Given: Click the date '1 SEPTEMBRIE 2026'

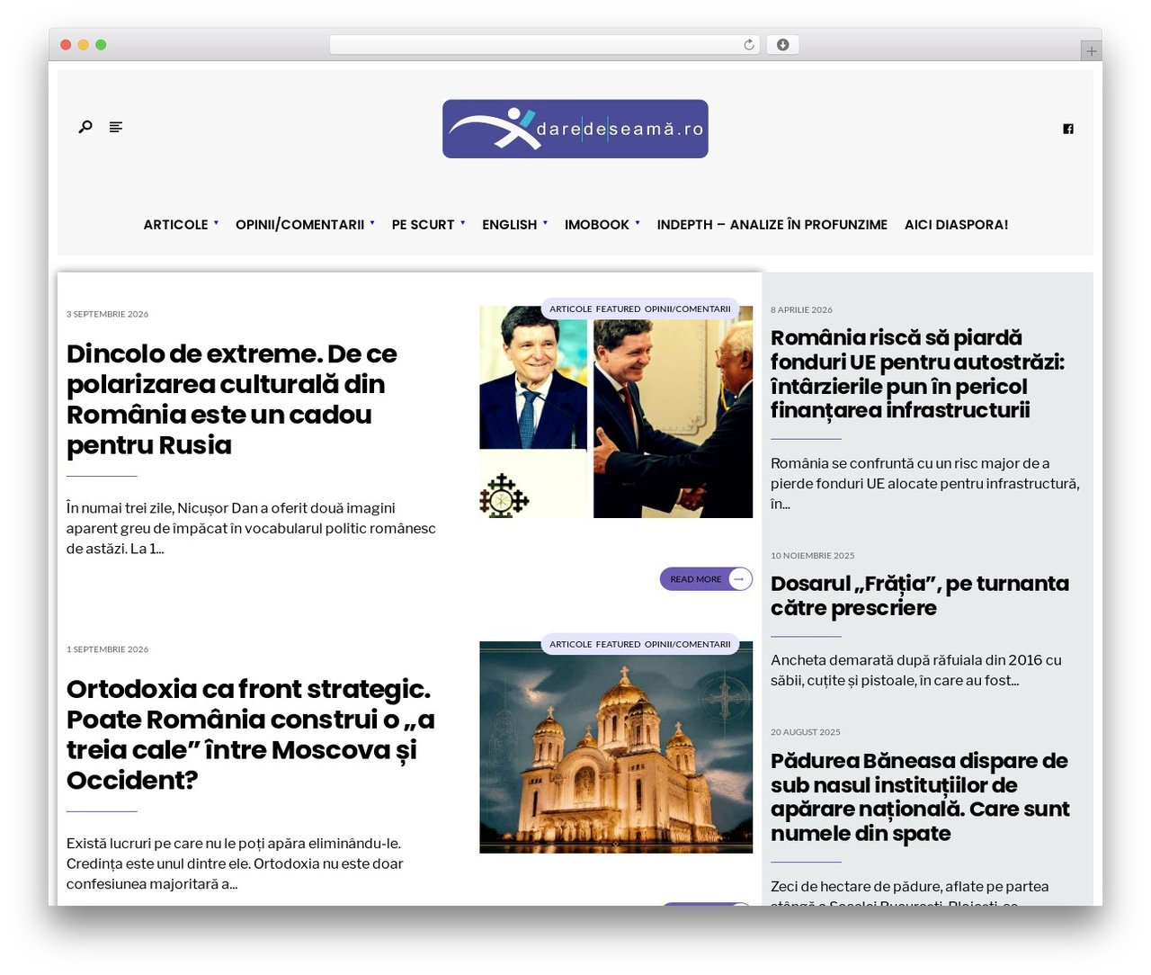Looking at the screenshot, I should click(108, 649).
